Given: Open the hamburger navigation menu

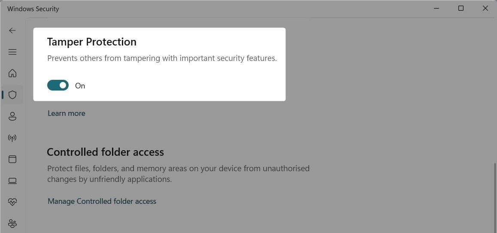Looking at the screenshot, I should click(12, 52).
